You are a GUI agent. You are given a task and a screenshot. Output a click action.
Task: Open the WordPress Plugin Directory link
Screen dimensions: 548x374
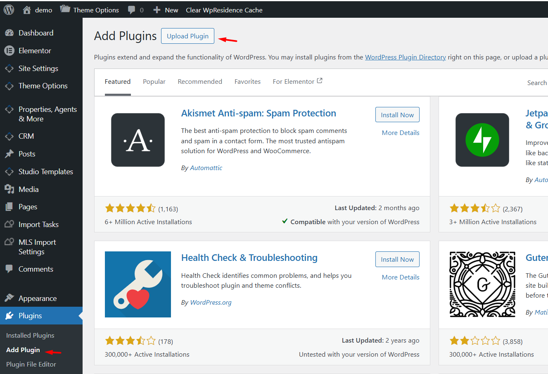pyautogui.click(x=405, y=57)
